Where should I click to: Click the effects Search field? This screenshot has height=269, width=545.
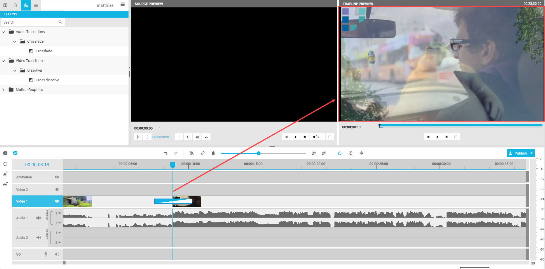30,22
